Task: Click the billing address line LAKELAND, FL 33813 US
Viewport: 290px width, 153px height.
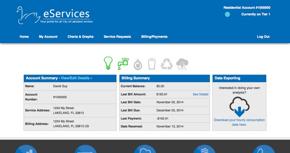Action: (71, 126)
